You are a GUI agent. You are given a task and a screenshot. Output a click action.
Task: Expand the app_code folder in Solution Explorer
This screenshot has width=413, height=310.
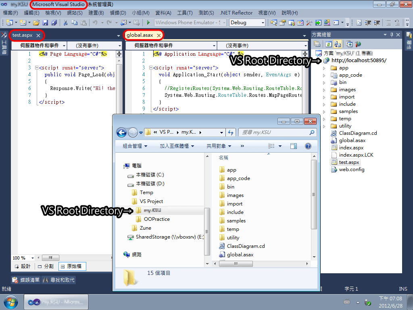click(x=324, y=75)
